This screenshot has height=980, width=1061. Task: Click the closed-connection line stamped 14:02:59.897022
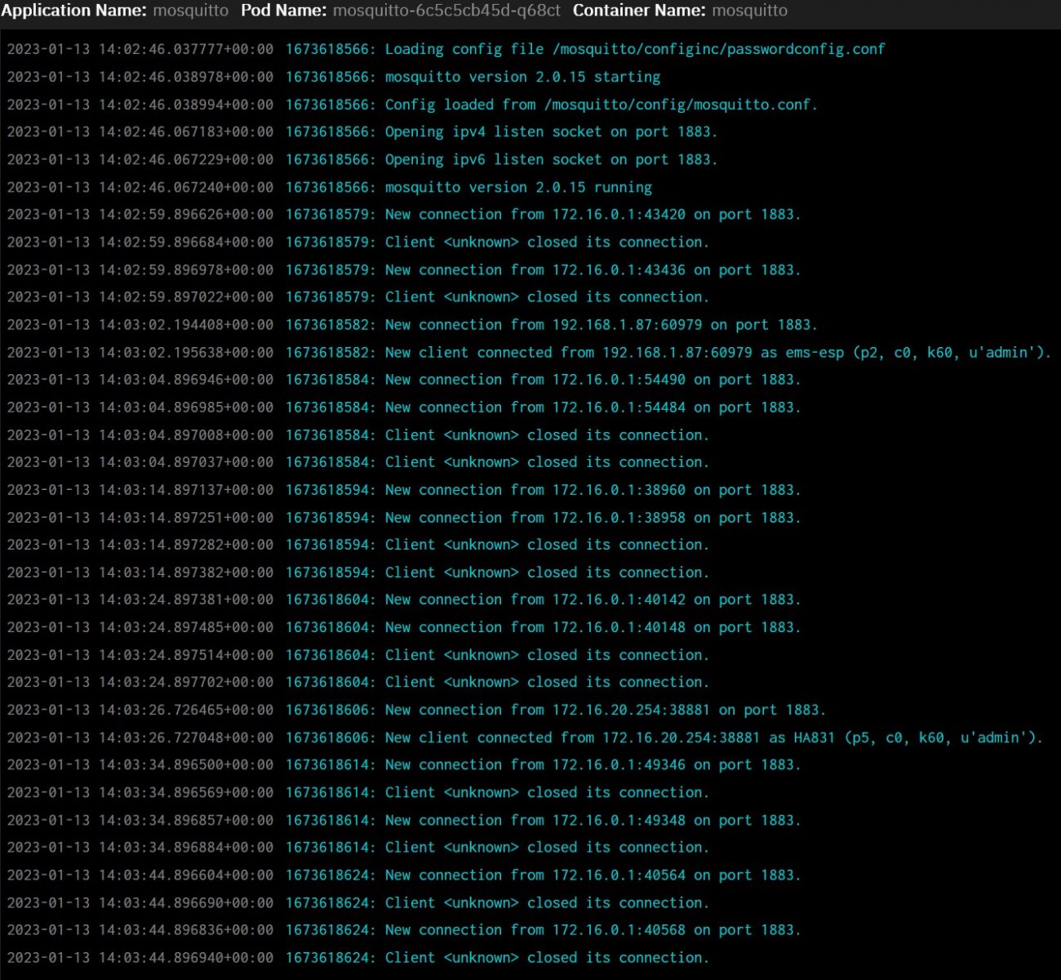(x=358, y=296)
